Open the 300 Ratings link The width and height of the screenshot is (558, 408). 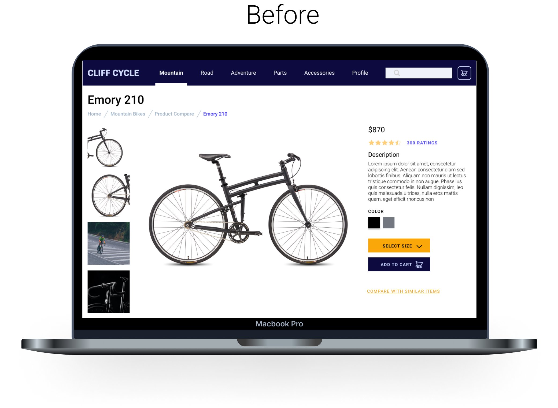(422, 143)
